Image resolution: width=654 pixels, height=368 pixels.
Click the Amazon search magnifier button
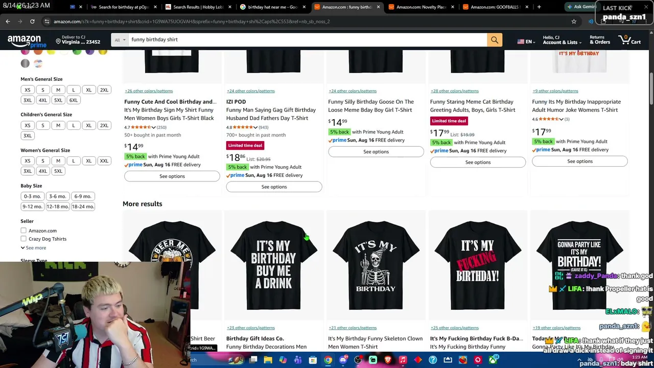[x=494, y=40]
